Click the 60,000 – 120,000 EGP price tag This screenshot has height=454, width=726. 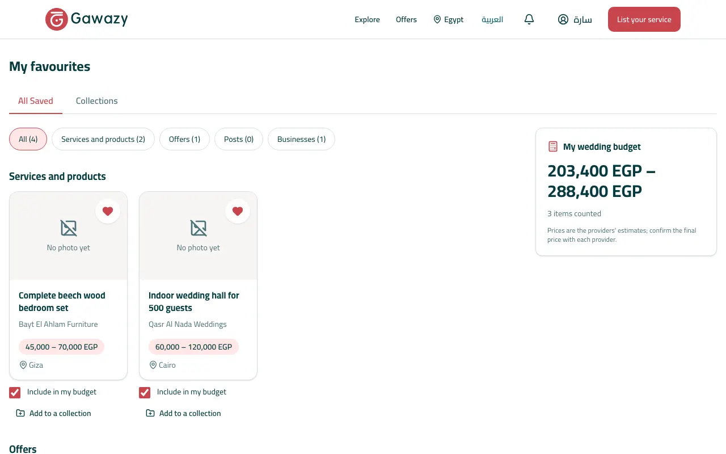pos(194,347)
